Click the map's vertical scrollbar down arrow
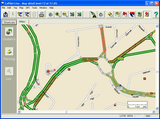The image size is (160, 119). coord(157,108)
